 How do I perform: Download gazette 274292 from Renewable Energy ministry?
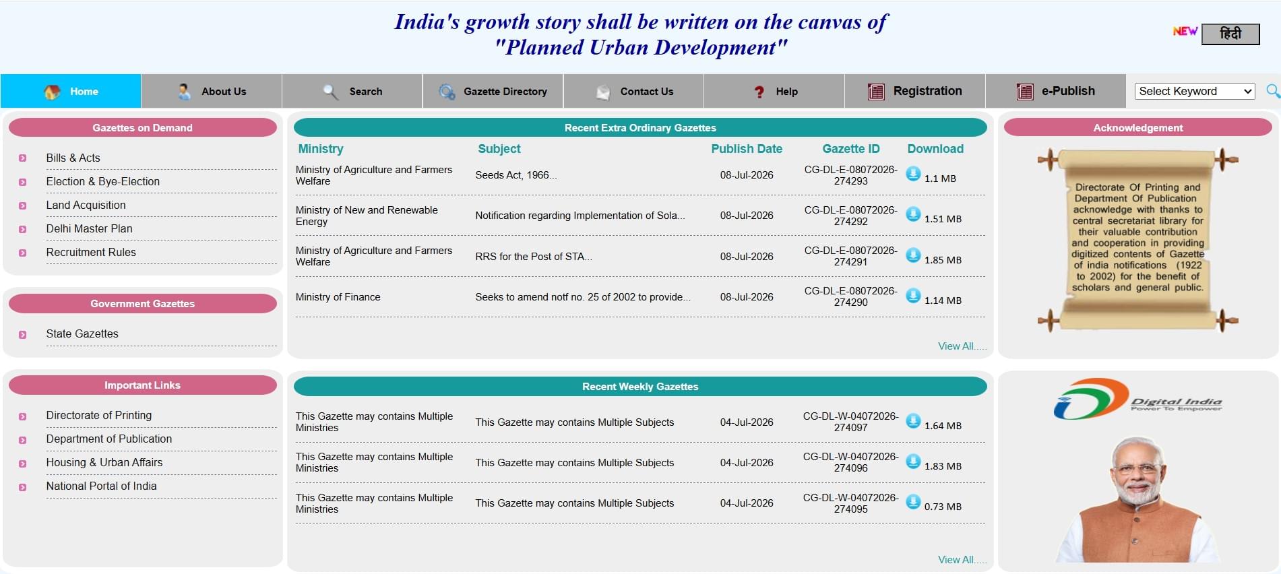[x=913, y=214]
